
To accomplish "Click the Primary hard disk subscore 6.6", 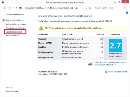I will pyautogui.click(x=102, y=57).
